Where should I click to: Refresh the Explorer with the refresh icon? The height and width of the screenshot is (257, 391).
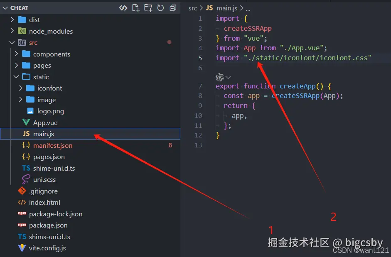pos(160,7)
